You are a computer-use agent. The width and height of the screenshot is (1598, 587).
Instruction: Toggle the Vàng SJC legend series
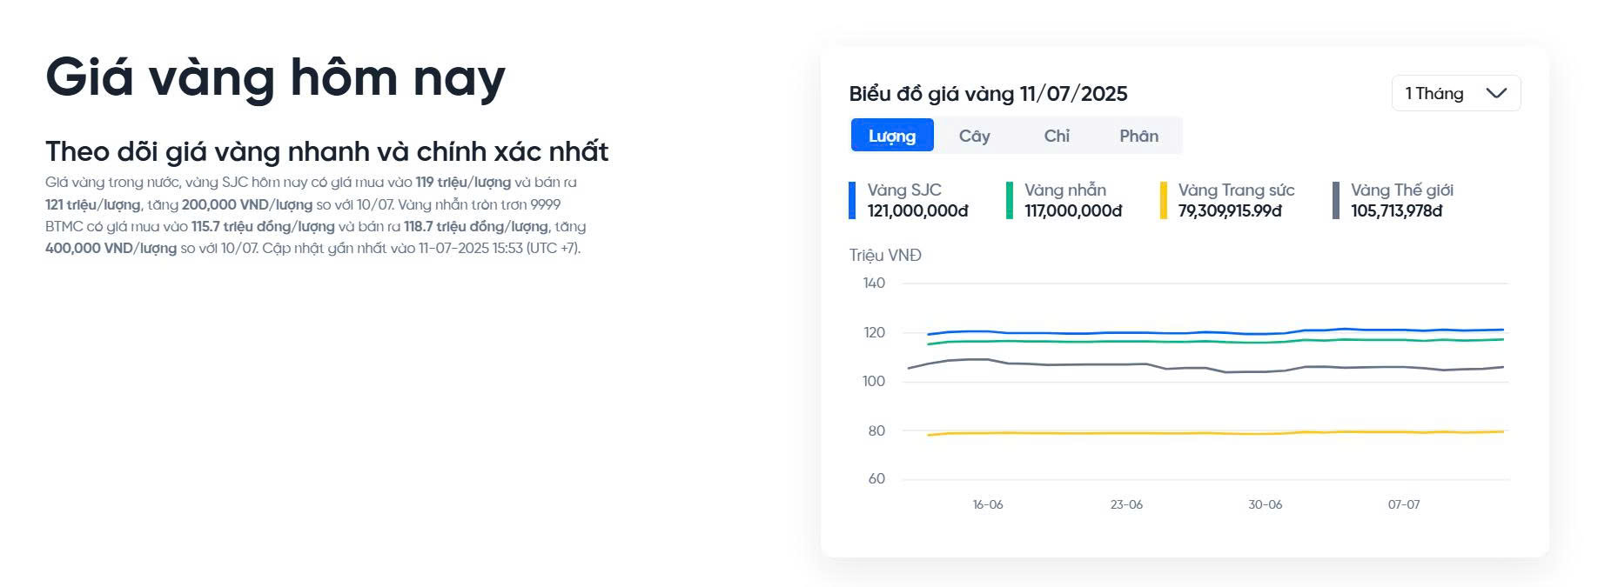point(904,190)
